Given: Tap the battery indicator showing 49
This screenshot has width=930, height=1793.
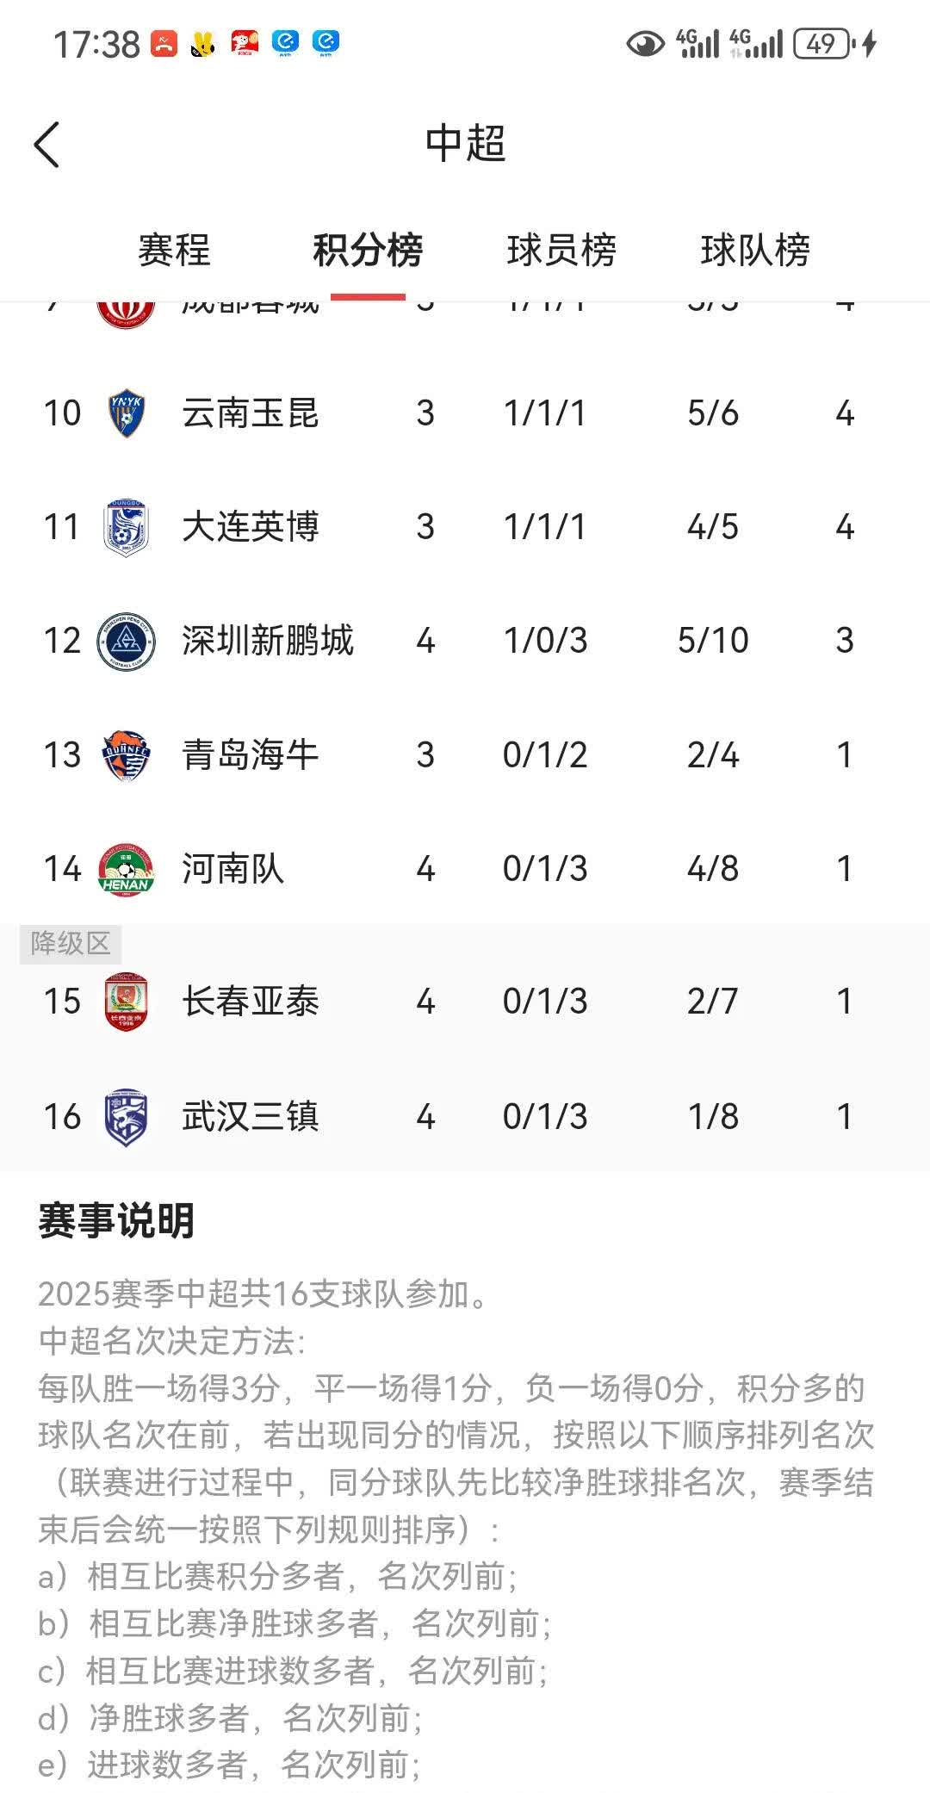Looking at the screenshot, I should pos(824,43).
